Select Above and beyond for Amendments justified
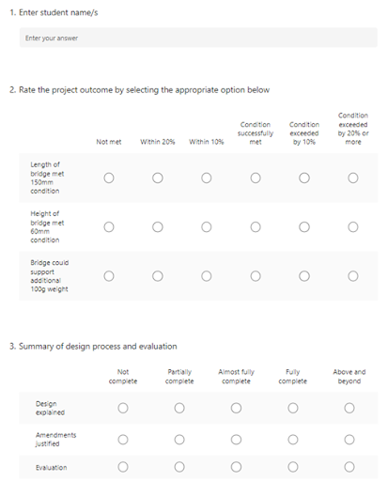This screenshot has width=388, height=481. pos(349,440)
